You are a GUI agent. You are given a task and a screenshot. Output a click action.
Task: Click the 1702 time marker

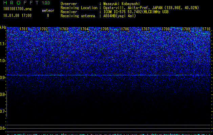tap(44, 29)
